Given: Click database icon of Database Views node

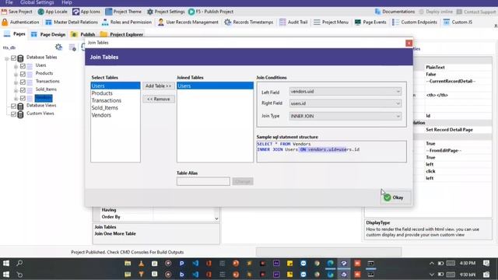Looking at the screenshot, I should 20,107.
